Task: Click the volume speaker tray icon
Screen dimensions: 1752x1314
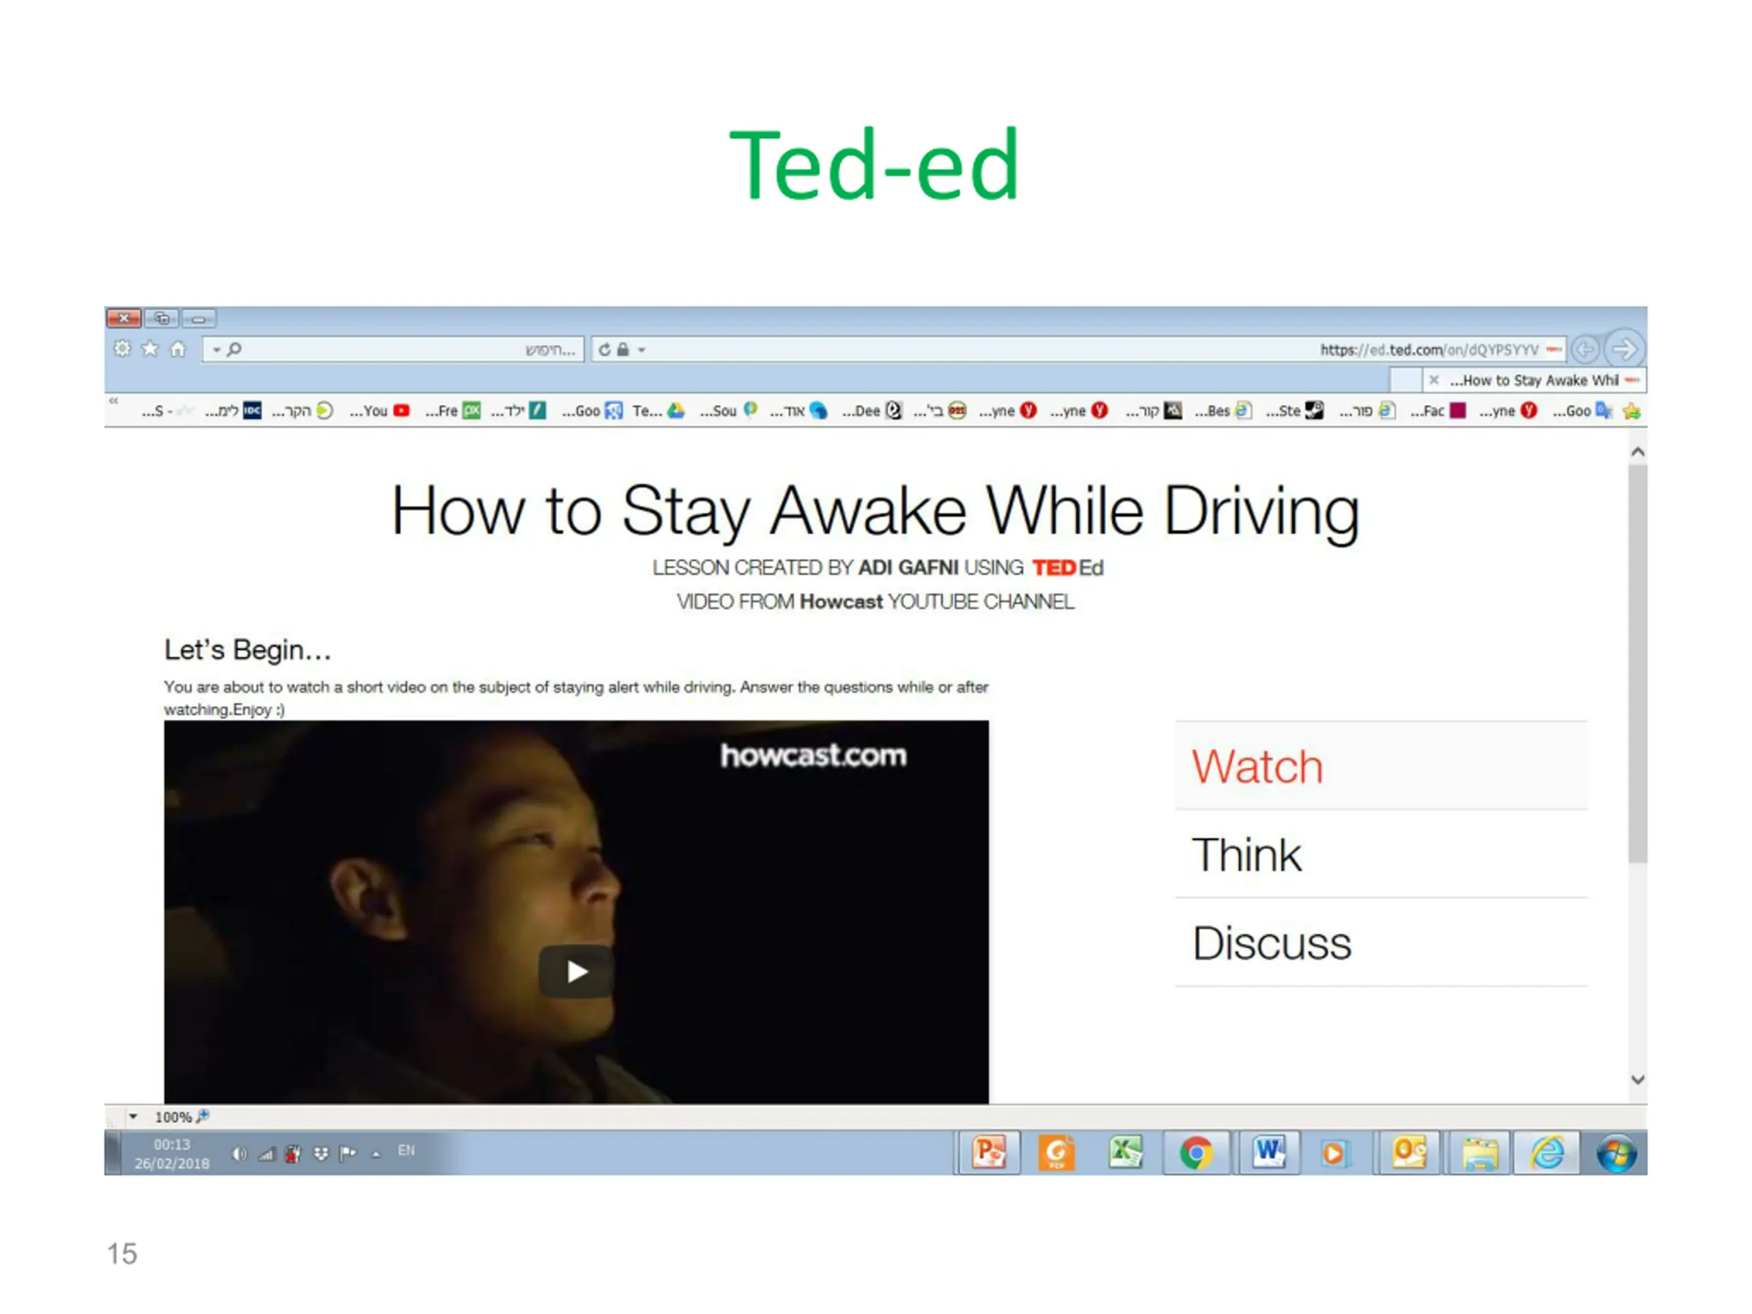Action: click(238, 1153)
